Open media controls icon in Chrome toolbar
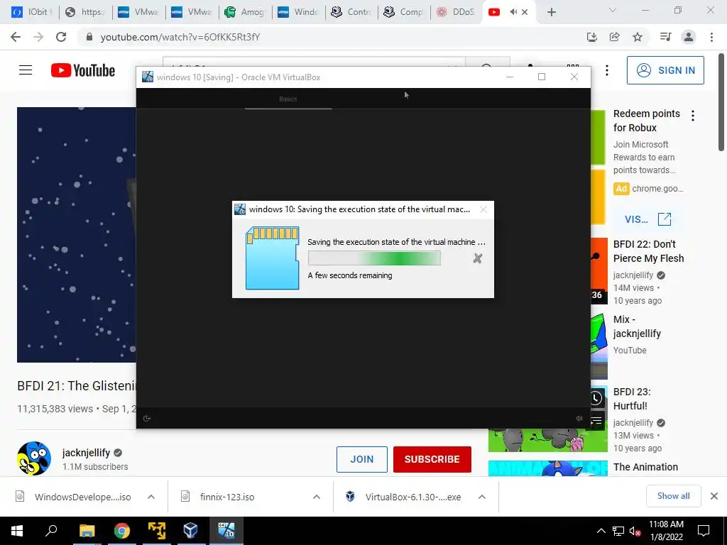727x545 pixels. [x=665, y=37]
